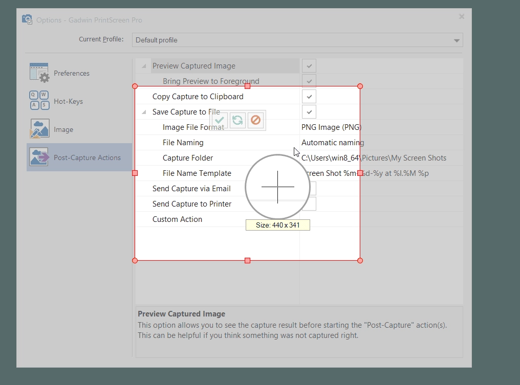Open the Hot-Keys section icon
Screen dimensions: 520x385
pos(39,100)
